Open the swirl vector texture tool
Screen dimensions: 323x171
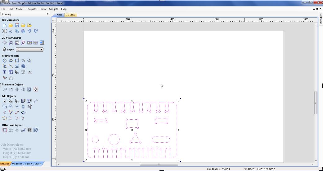pyautogui.click(x=23, y=66)
